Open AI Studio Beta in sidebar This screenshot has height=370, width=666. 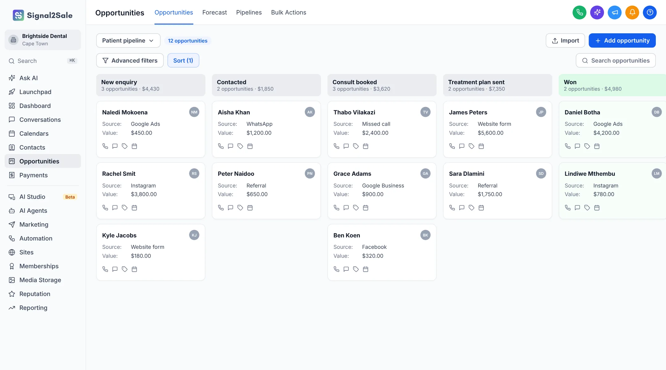(x=43, y=197)
